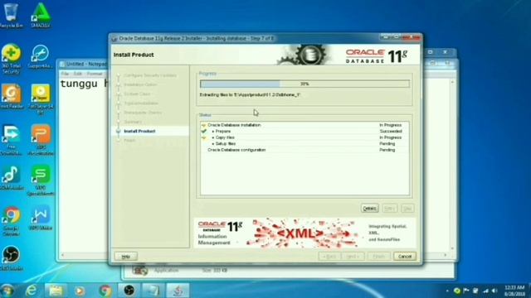
Task: Click the installation progress bar
Action: point(304,84)
